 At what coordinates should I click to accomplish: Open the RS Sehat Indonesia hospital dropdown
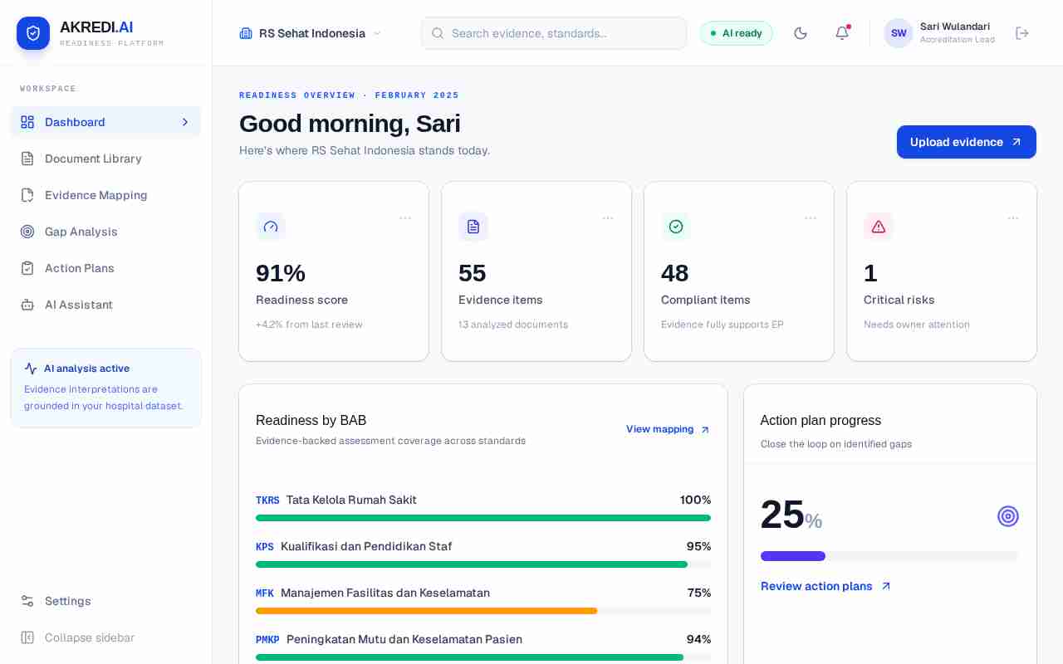pos(311,33)
